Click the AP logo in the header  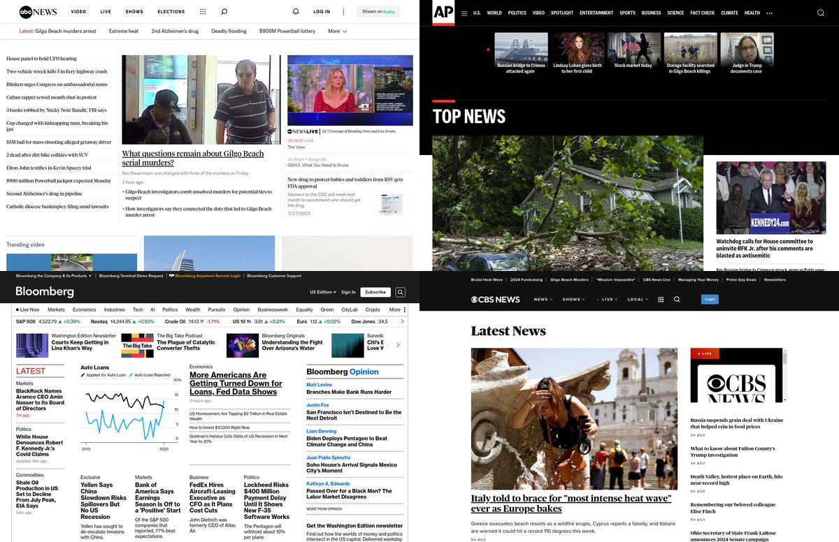point(443,13)
